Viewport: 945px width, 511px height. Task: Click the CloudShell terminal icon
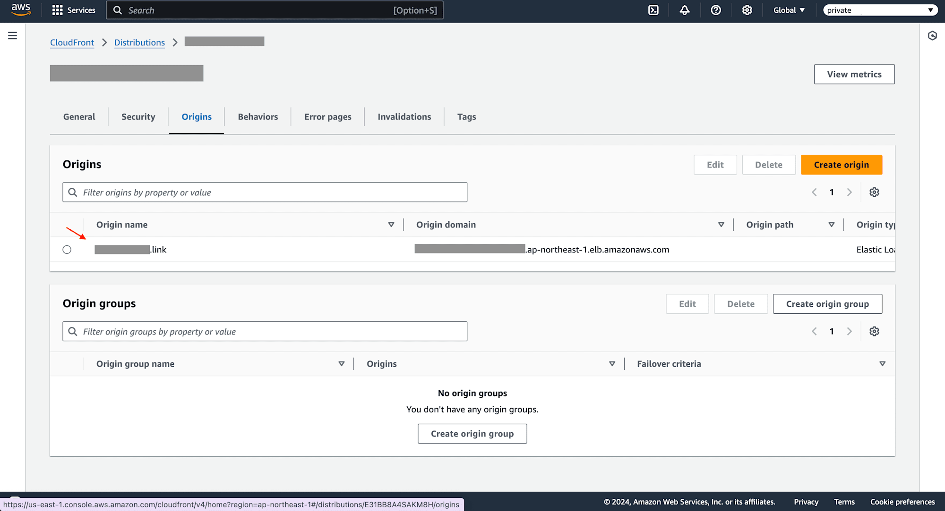653,10
